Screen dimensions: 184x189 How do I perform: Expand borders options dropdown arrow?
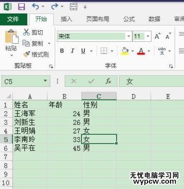coord(112,51)
